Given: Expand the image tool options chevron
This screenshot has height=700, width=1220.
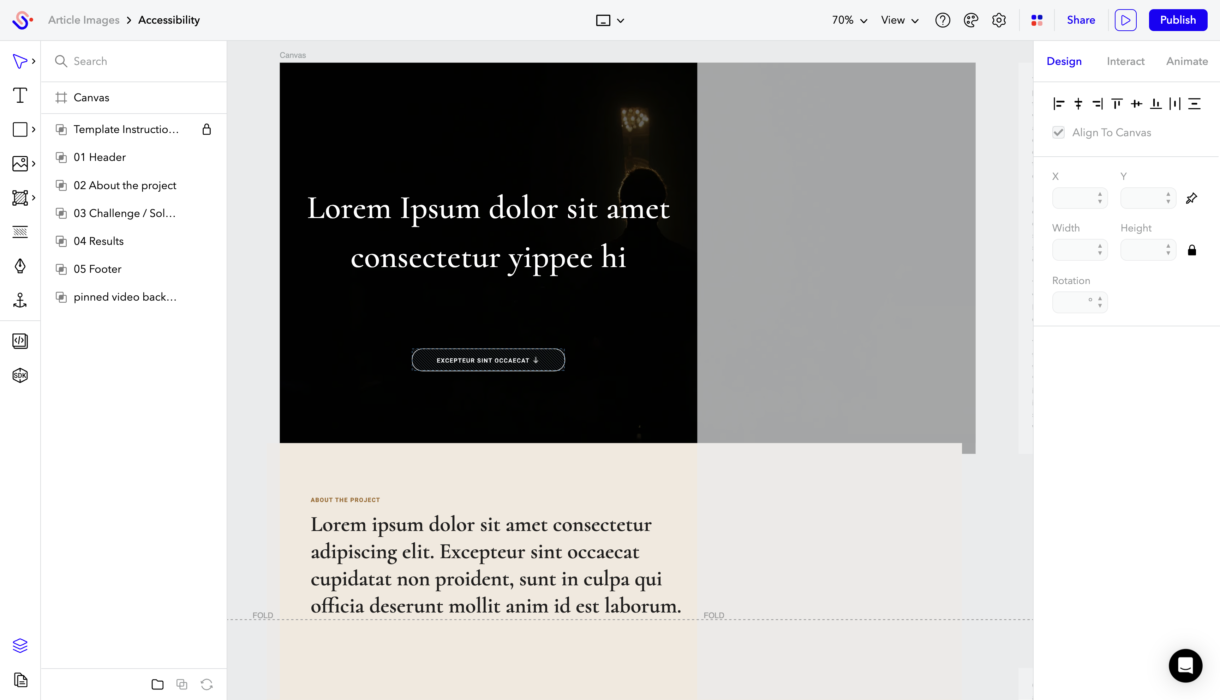Looking at the screenshot, I should pos(34,163).
